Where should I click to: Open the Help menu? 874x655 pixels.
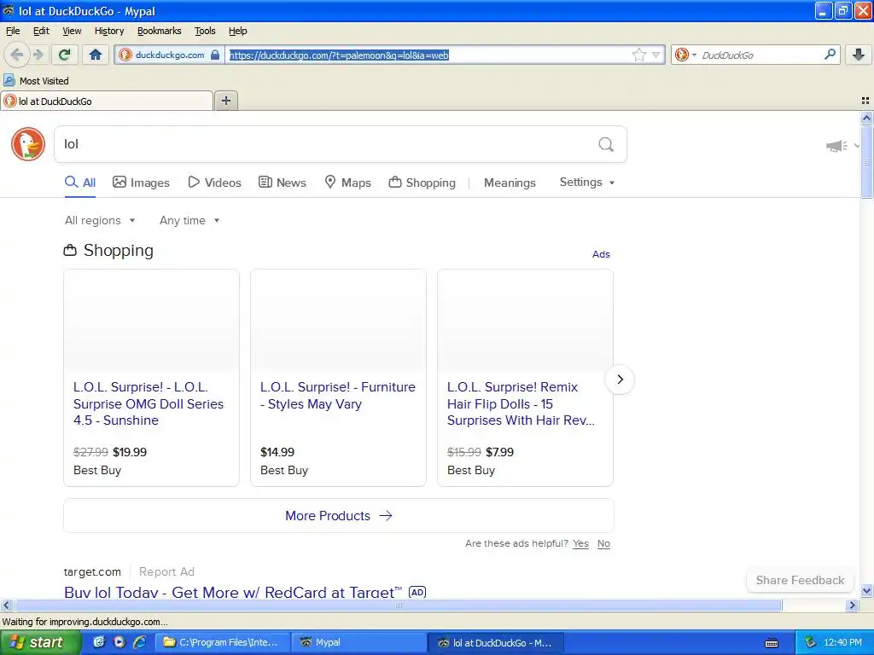[238, 31]
